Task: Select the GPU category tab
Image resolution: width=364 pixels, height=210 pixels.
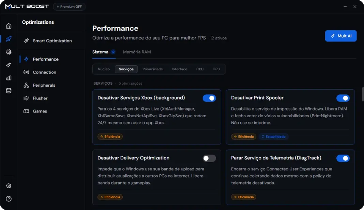Action: pyautogui.click(x=216, y=69)
